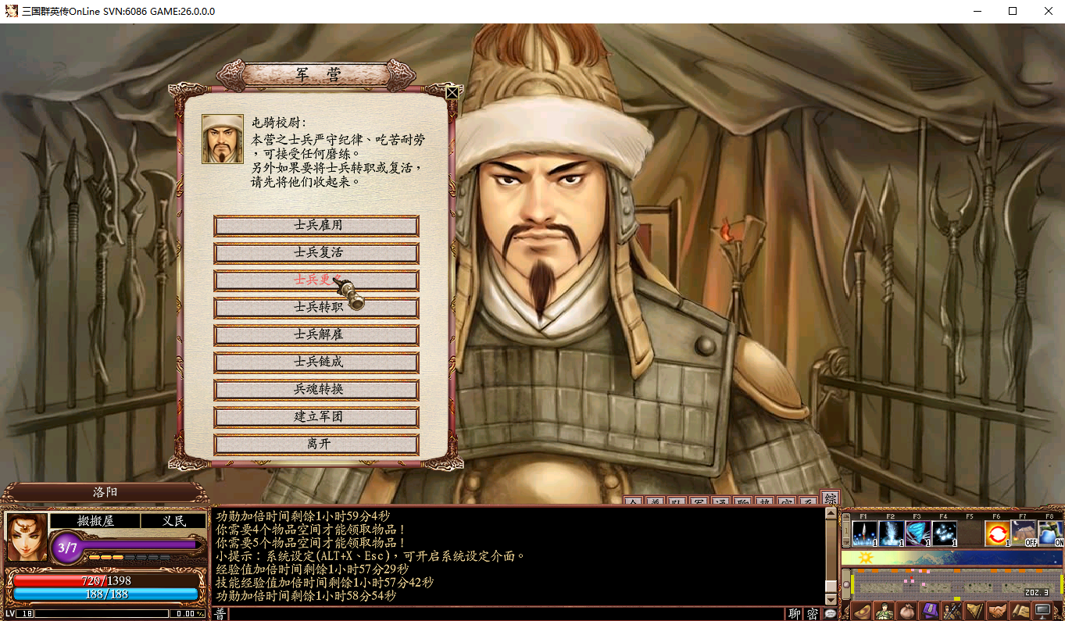Switch to the 综 chat tab
The width and height of the screenshot is (1065, 621).
[x=831, y=498]
